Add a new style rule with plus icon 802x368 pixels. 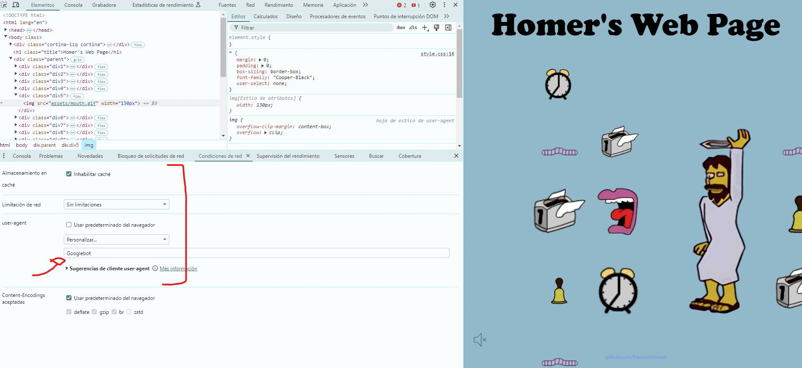[x=425, y=27]
